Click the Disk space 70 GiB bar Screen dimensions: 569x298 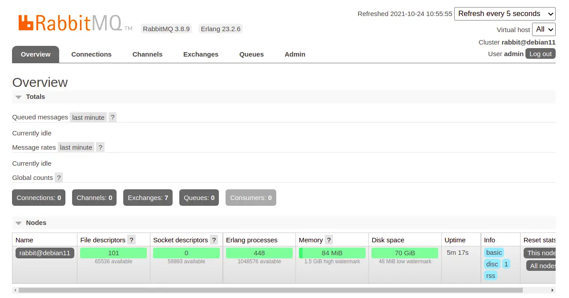(405, 253)
